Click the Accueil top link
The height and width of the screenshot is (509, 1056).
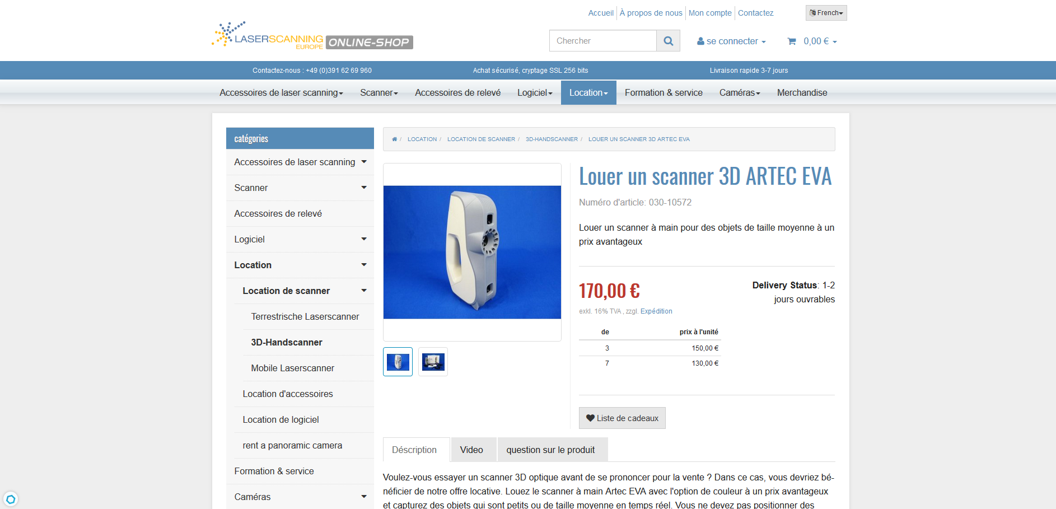pos(601,13)
